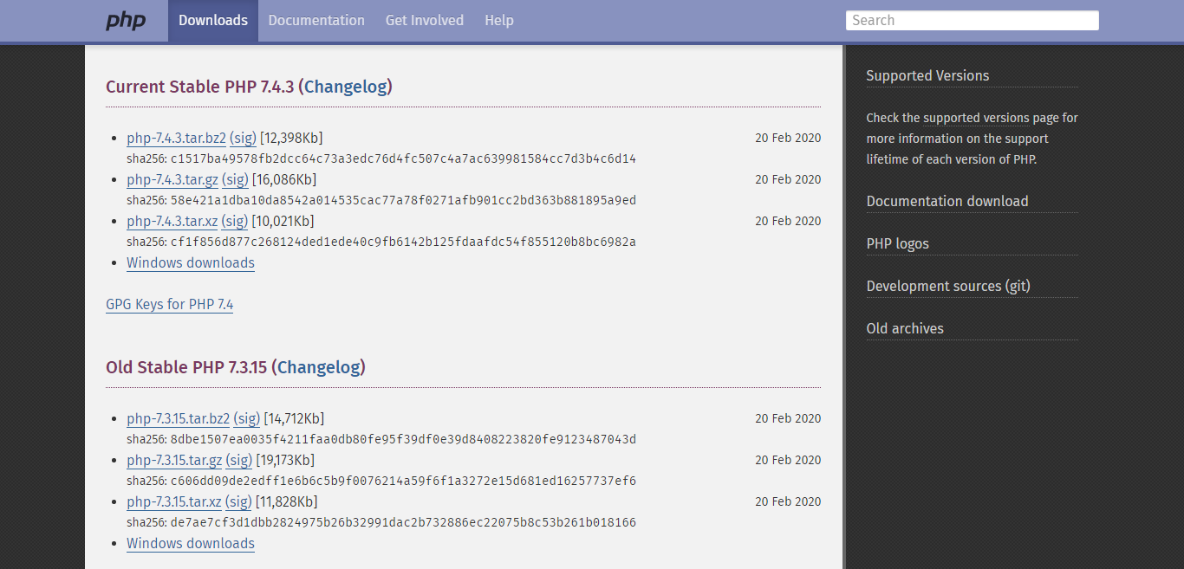Open Documentation download in sidebar

(x=947, y=202)
